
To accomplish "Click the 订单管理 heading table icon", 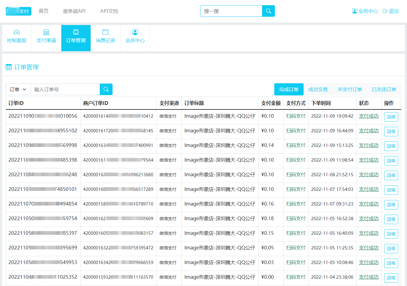I will [9, 67].
